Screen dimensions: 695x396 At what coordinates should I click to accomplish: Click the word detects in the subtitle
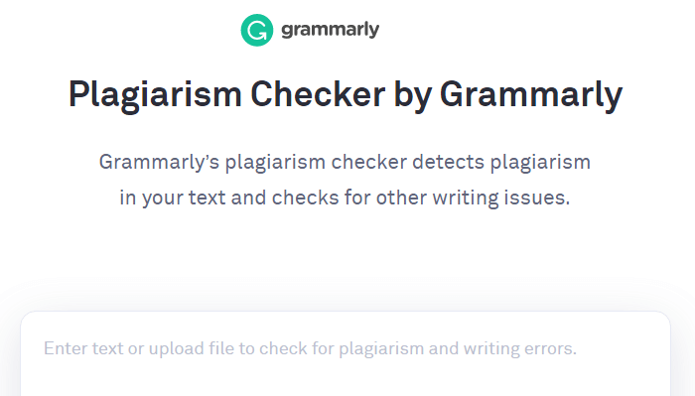tap(448, 162)
